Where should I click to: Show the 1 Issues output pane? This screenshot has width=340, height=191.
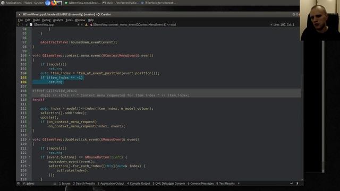(65, 184)
